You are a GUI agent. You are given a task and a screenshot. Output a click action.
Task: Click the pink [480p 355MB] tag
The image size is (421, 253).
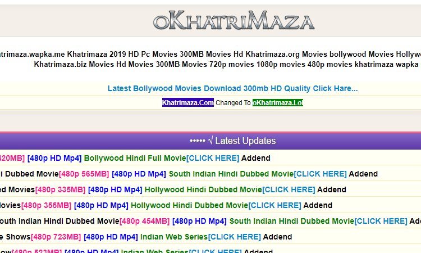46,206
